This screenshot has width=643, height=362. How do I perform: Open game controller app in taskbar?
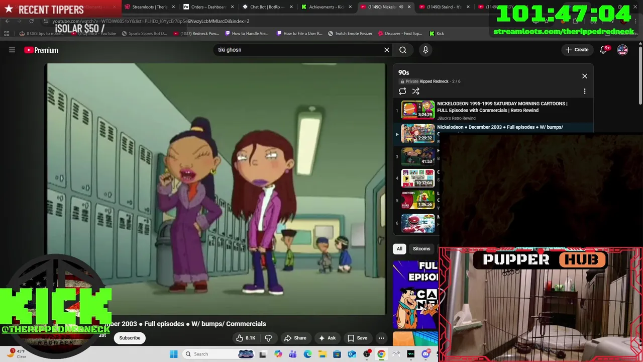point(396,354)
